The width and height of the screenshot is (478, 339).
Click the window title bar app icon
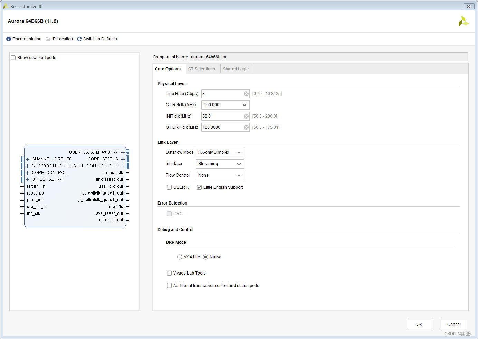(6, 6)
